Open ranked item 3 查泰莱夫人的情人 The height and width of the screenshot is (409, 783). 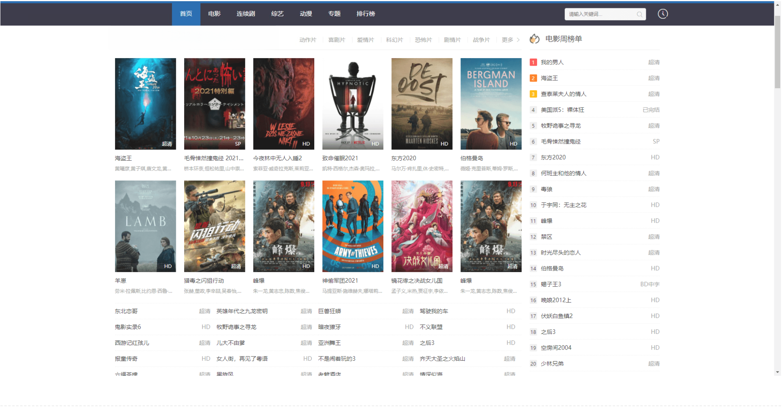click(563, 94)
